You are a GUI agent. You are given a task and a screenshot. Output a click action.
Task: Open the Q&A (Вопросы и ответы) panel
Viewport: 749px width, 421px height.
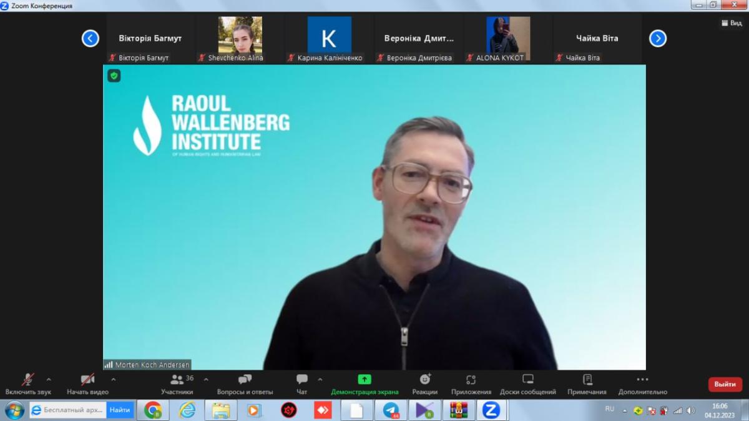tap(245, 380)
